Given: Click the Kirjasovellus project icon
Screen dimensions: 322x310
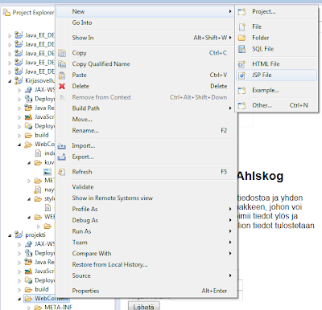Looking at the screenshot, I should [19, 80].
